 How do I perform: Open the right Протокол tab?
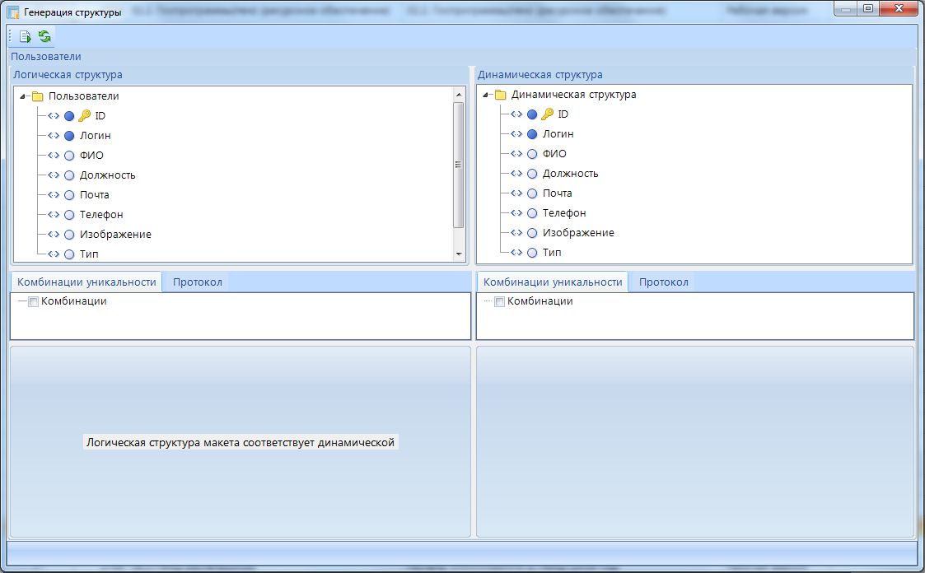pyautogui.click(x=663, y=282)
